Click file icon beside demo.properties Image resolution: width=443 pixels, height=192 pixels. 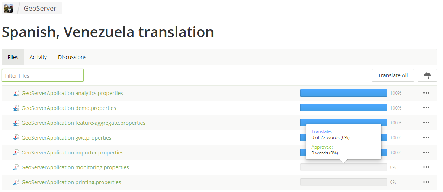(16, 108)
